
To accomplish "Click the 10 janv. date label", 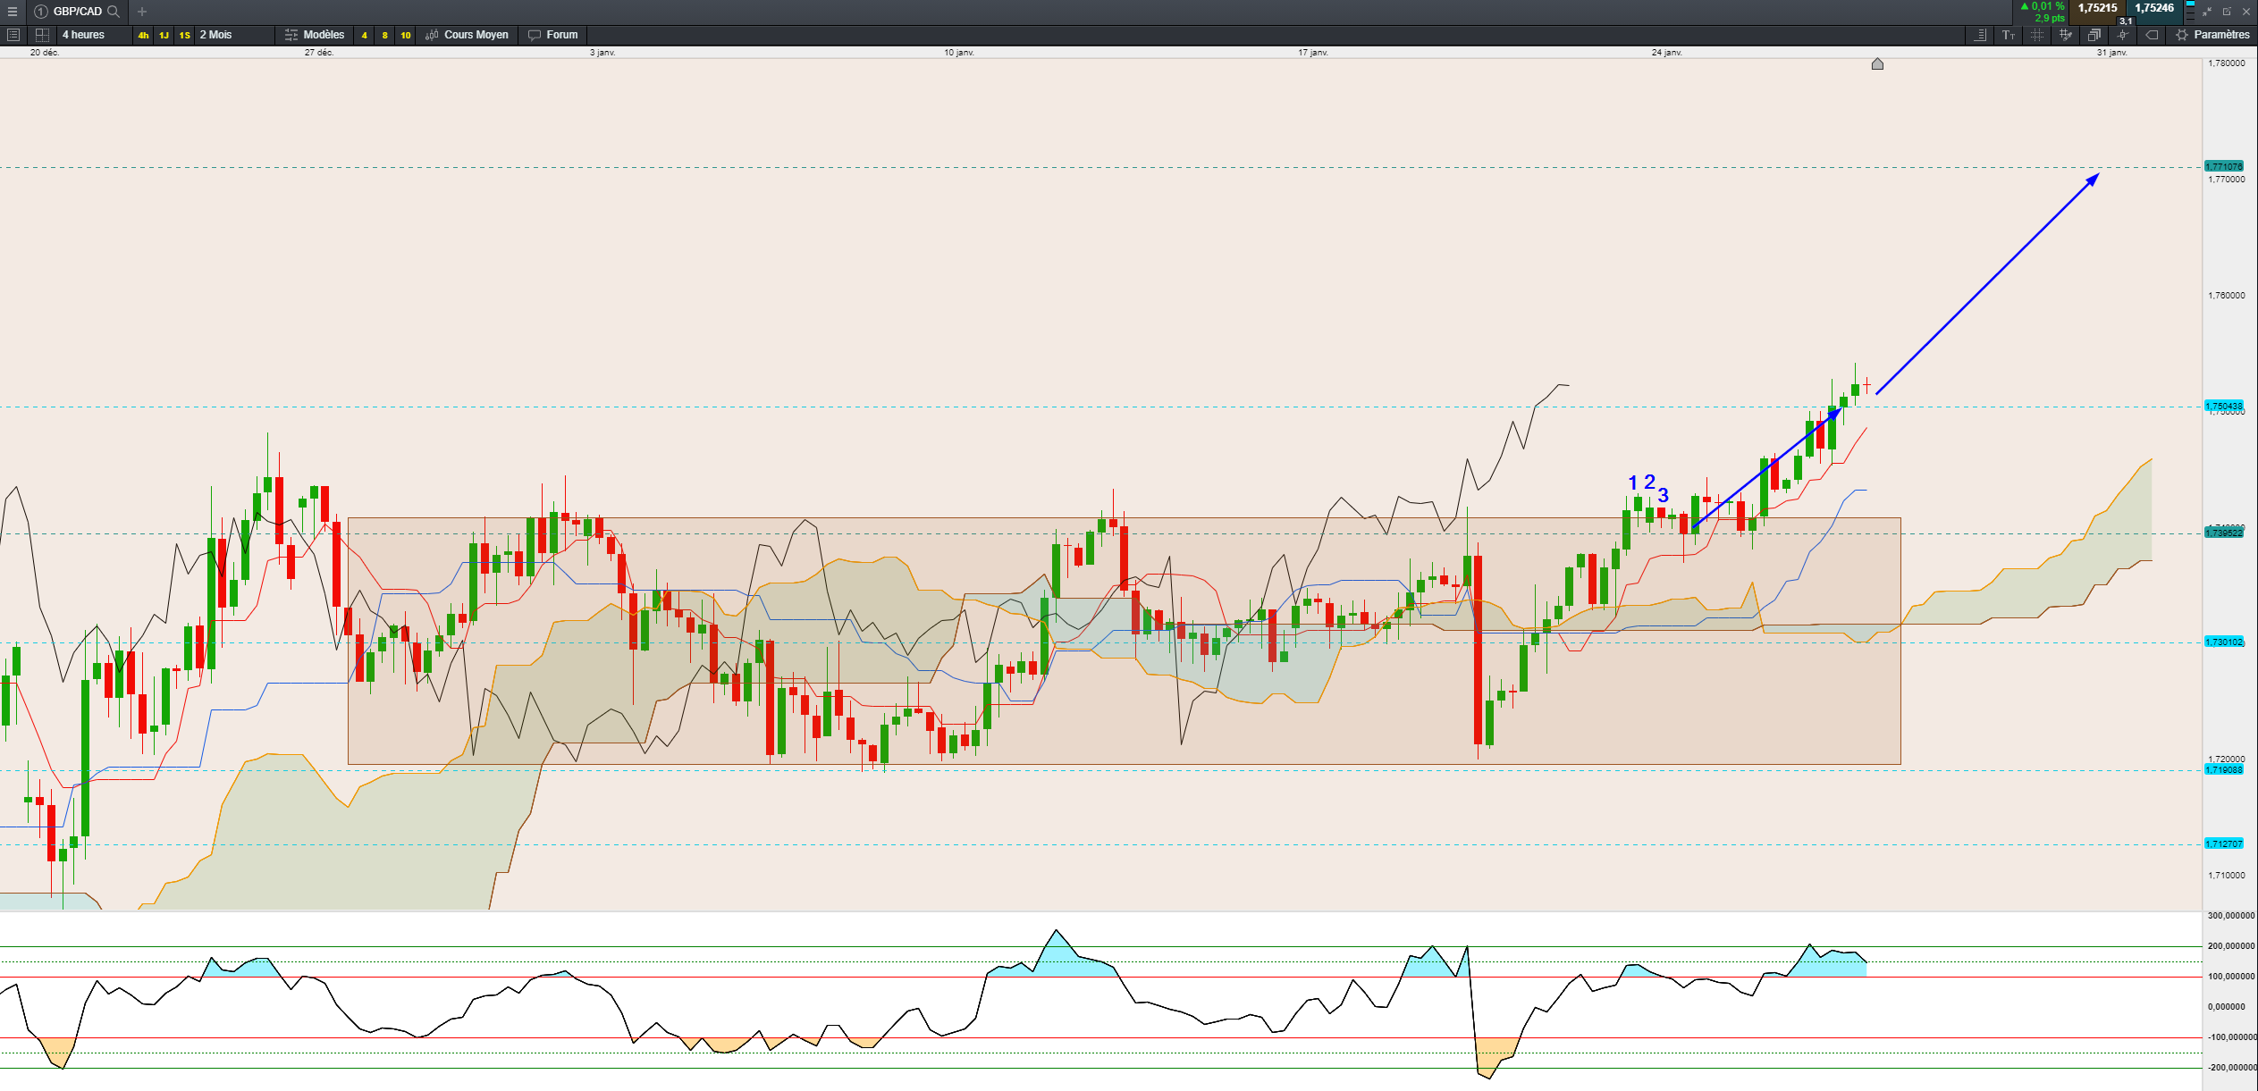I will click(959, 53).
